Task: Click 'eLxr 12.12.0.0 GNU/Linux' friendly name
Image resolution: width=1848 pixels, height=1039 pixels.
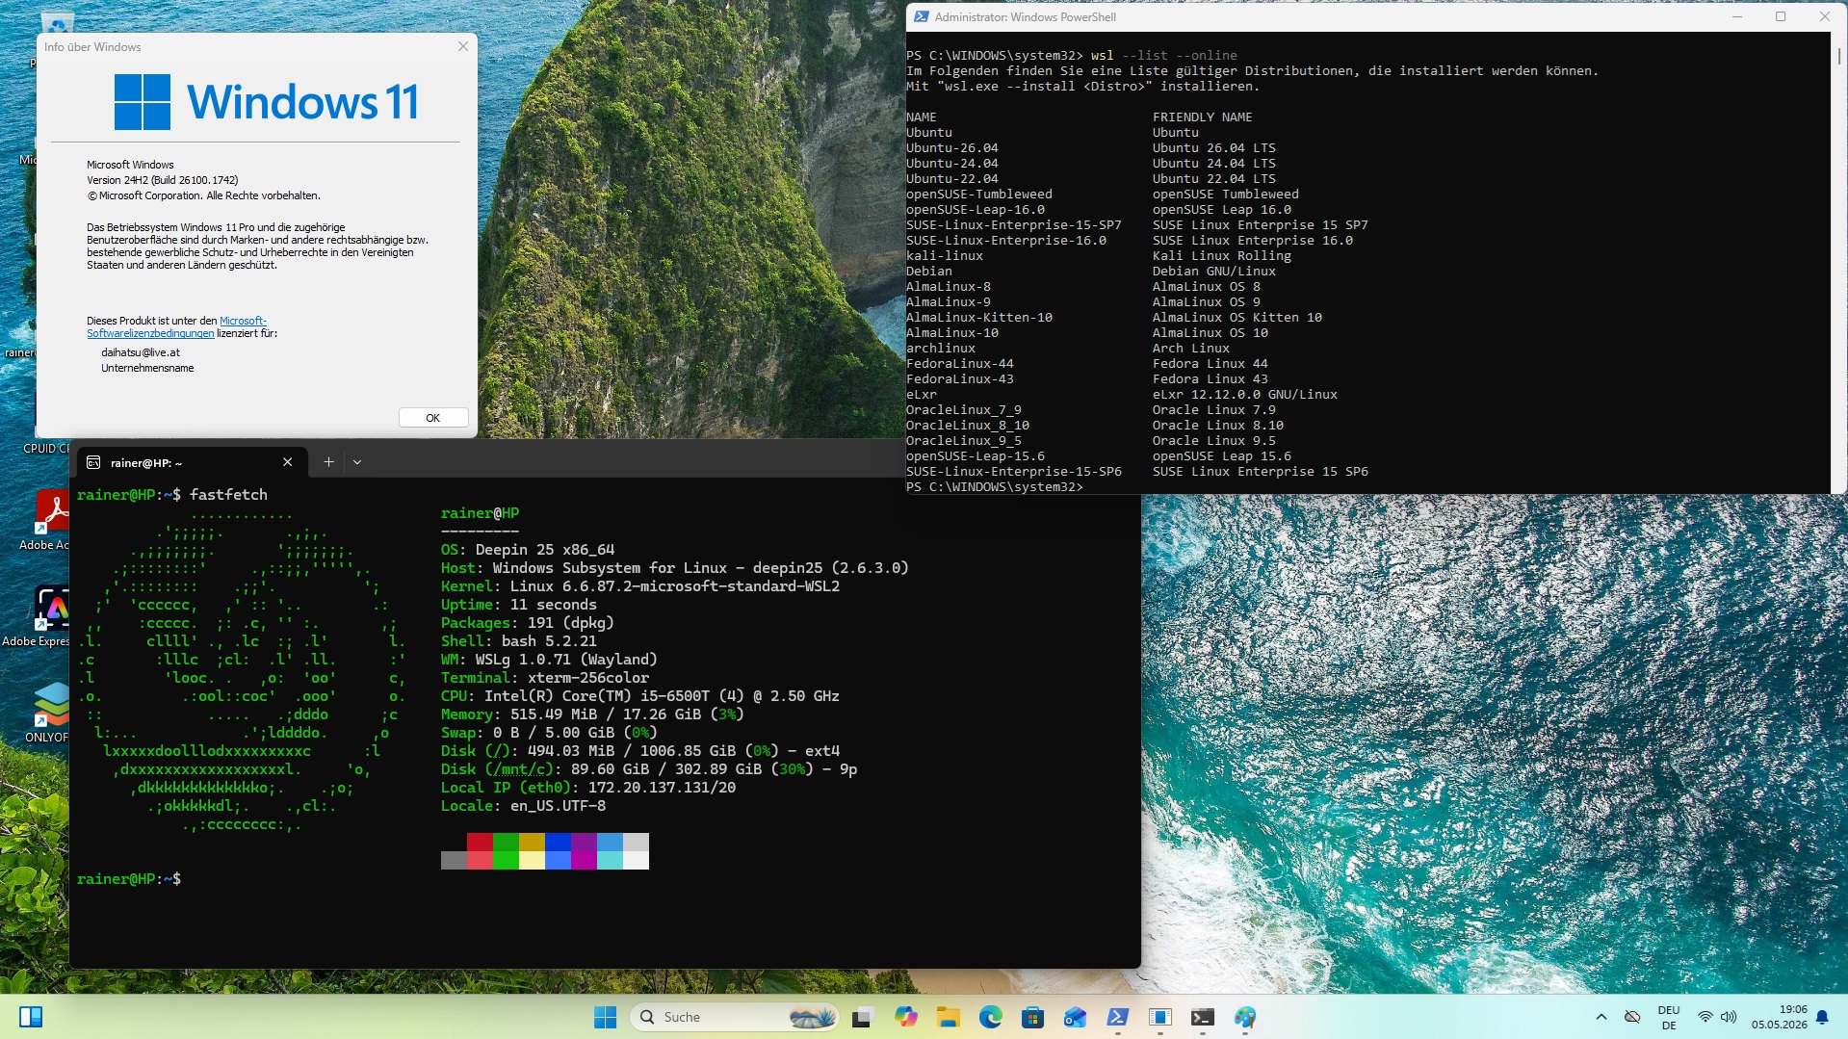Action: pyautogui.click(x=1244, y=395)
